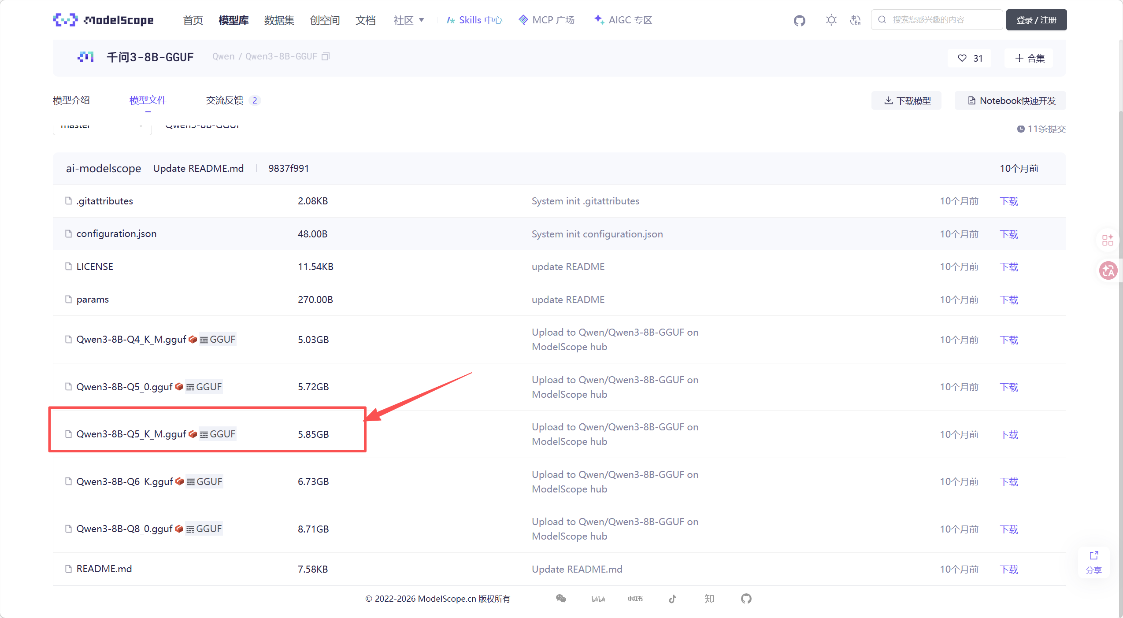Open the 交流反馈 tab
Image resolution: width=1123 pixels, height=618 pixels.
225,100
